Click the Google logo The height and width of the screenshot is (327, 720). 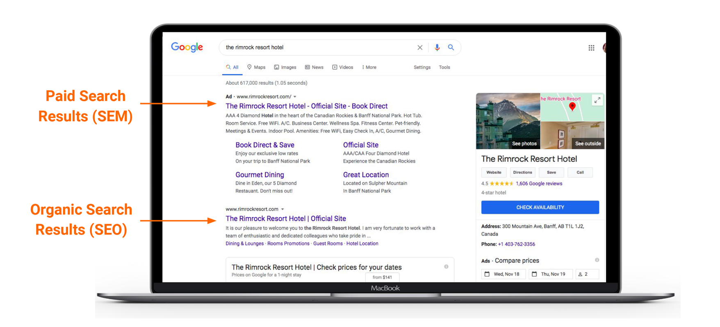[x=187, y=48]
